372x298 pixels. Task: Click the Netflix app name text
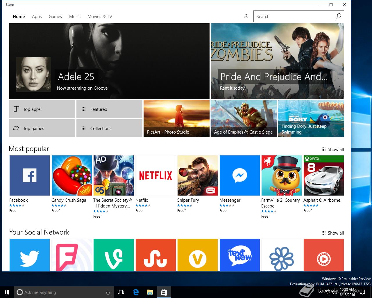pos(142,200)
